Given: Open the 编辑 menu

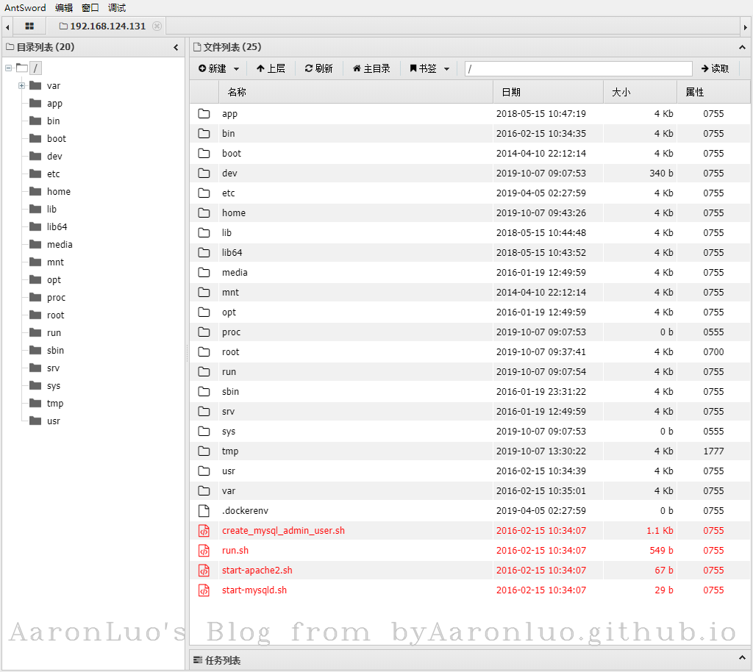Looking at the screenshot, I should 64,8.
